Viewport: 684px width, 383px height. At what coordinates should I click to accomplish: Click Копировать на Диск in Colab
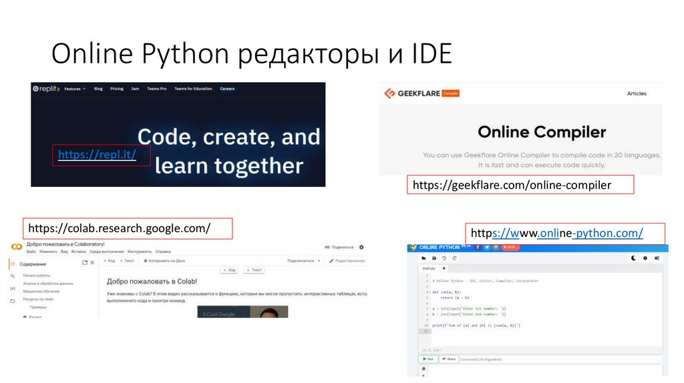[x=164, y=261]
